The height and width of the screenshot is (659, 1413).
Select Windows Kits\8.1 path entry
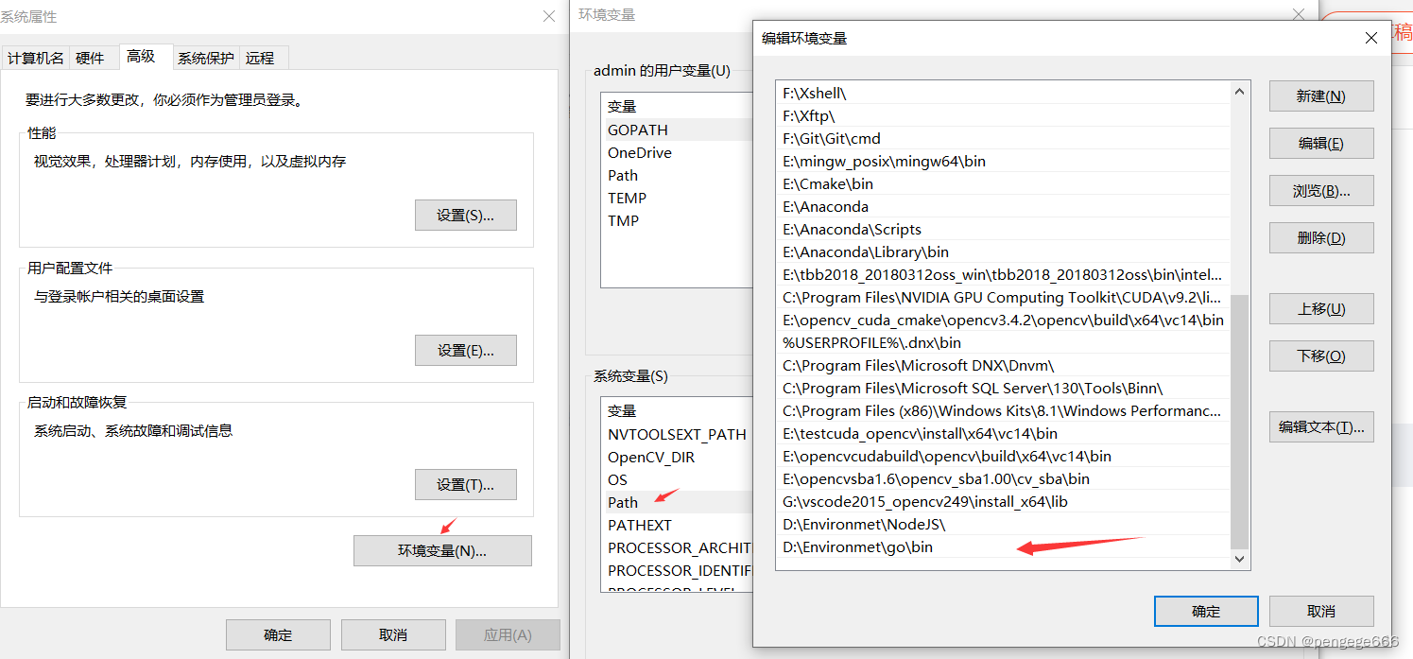coord(1004,410)
